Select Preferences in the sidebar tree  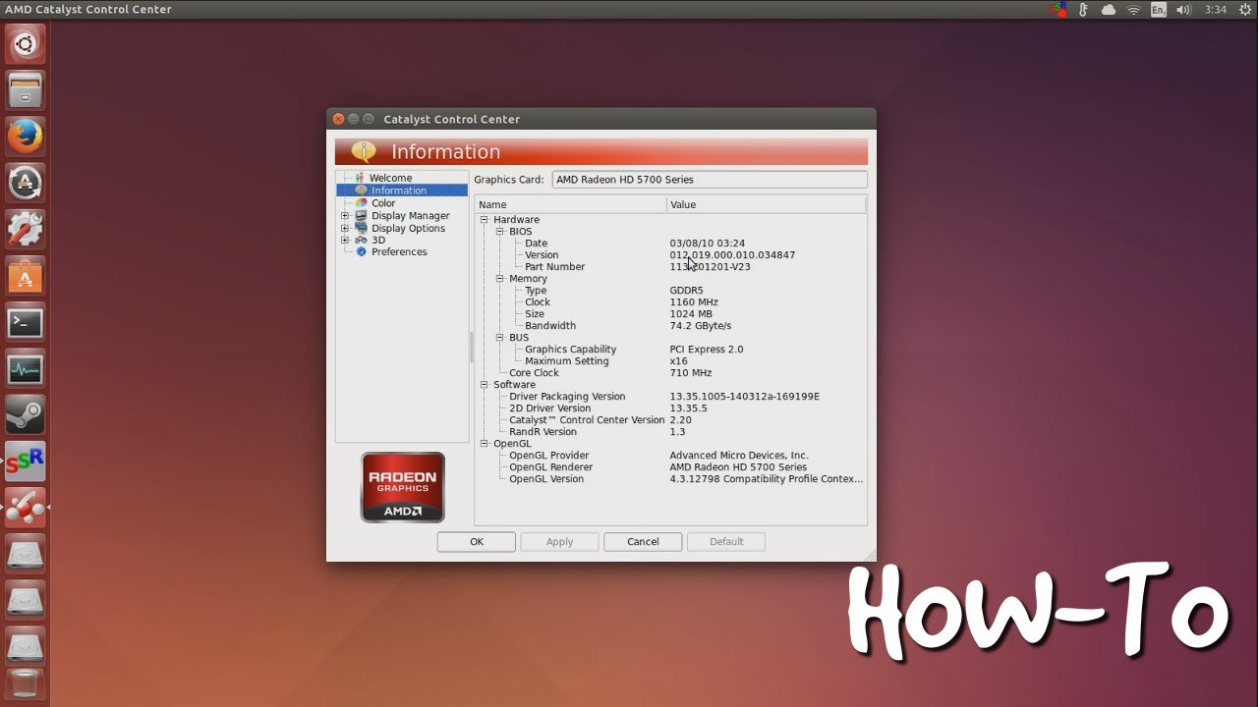pos(399,251)
